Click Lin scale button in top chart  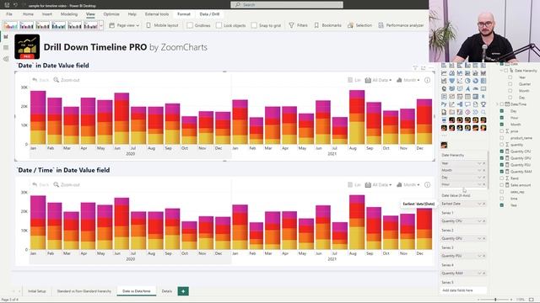tap(354, 80)
